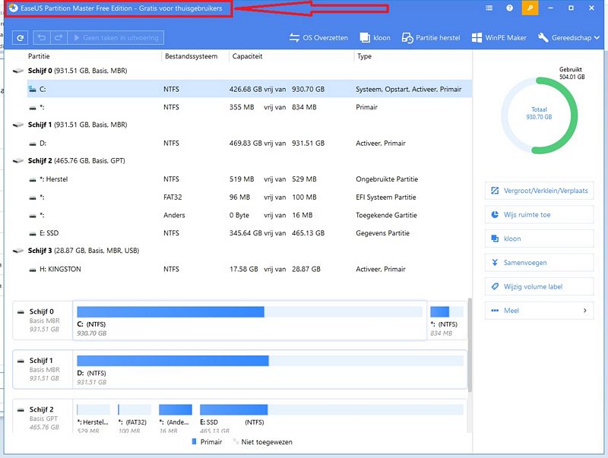Click the redo arrow toolbar button
This screenshot has height=458, width=608.
click(x=59, y=37)
